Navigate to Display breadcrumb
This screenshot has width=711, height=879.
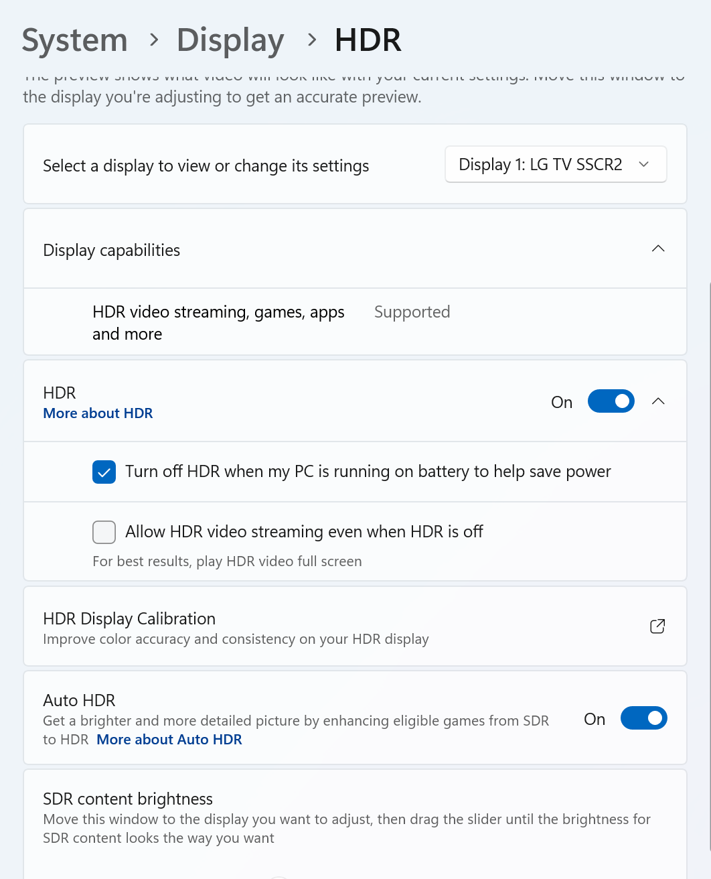[230, 40]
